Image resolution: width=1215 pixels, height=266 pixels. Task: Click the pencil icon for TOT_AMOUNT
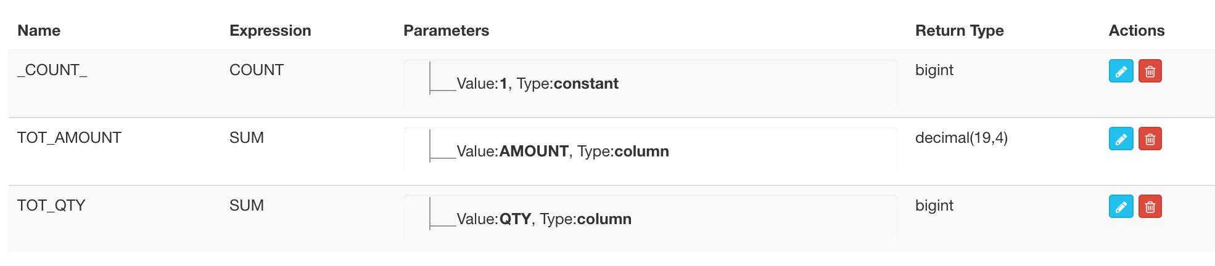pyautogui.click(x=1121, y=139)
